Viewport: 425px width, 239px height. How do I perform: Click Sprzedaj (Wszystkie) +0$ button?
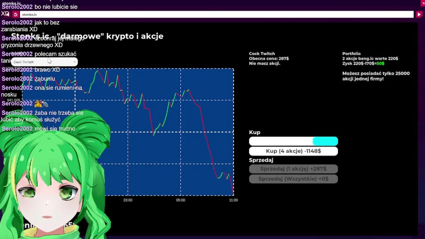(x=294, y=179)
